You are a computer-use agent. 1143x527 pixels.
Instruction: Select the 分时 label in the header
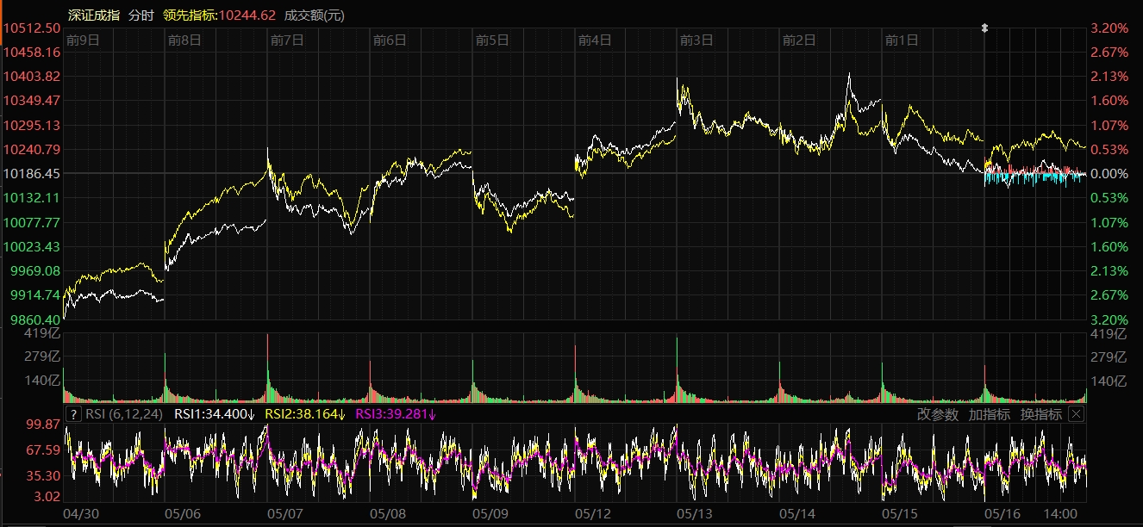[141, 15]
